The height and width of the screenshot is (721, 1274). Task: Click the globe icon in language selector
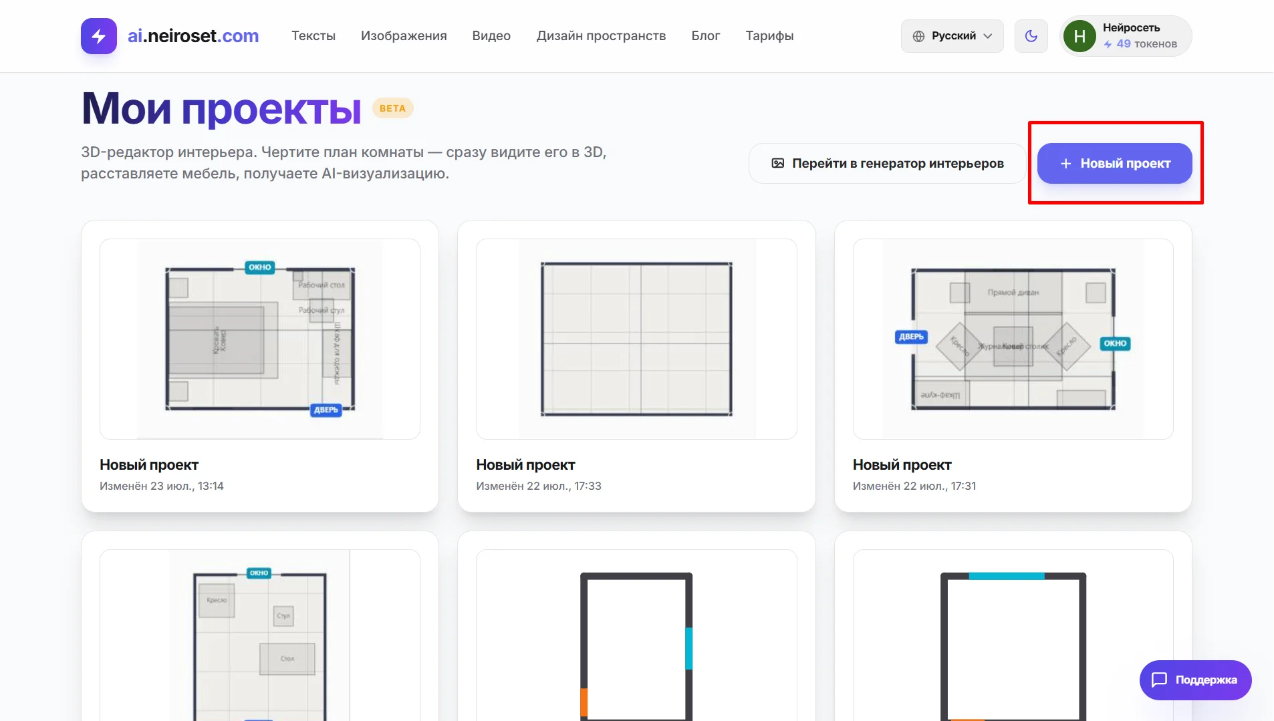click(919, 36)
